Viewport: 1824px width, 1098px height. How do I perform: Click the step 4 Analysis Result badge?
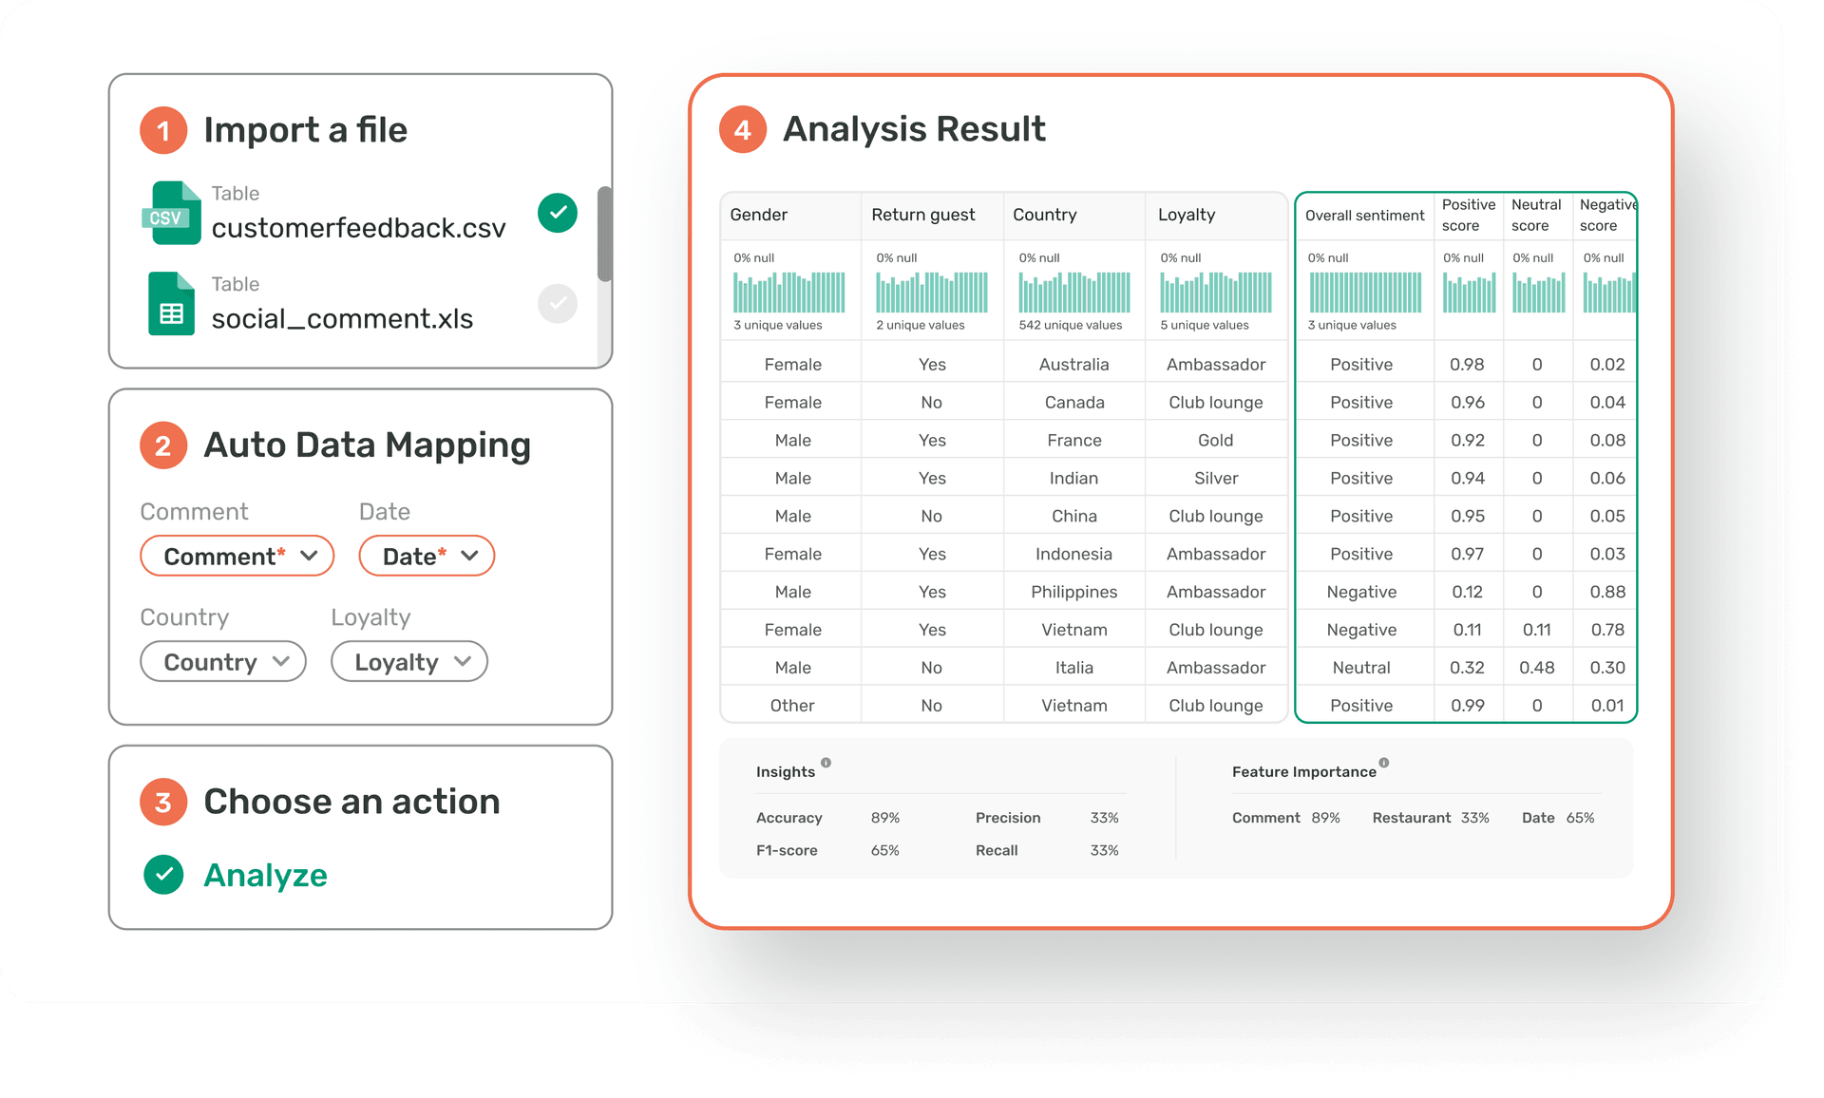pyautogui.click(x=743, y=129)
